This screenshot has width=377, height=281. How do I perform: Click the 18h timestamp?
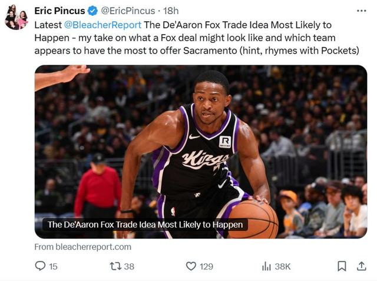[170, 11]
